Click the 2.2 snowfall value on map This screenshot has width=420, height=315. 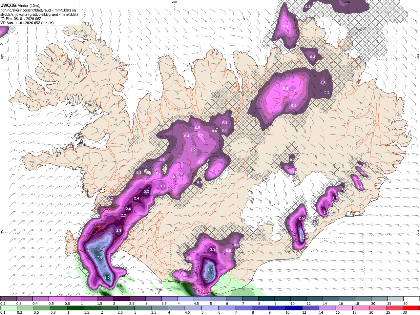[x=123, y=216]
